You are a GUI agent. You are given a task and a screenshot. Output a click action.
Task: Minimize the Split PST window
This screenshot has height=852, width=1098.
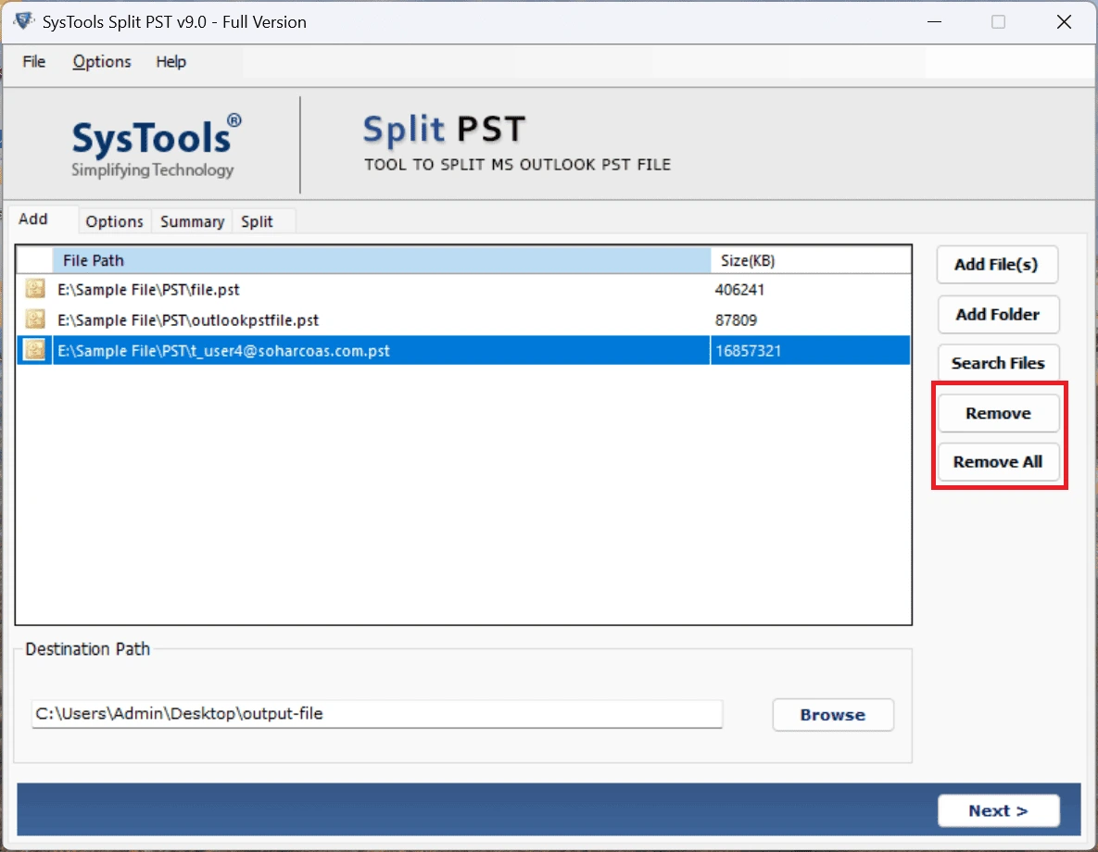934,21
